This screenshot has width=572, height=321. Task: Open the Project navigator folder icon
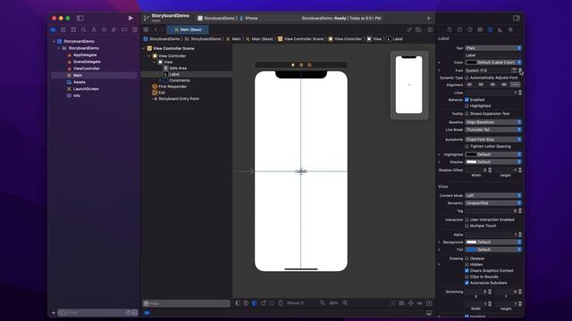[54, 29]
